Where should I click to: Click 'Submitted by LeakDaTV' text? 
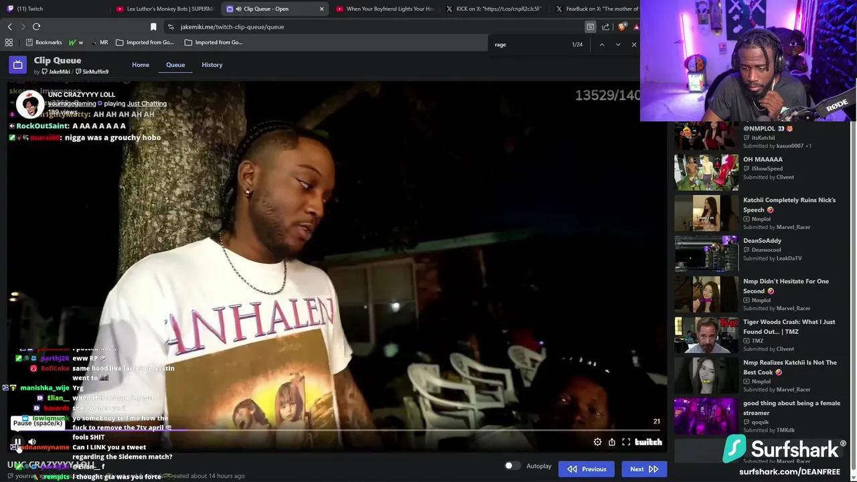[x=772, y=258]
